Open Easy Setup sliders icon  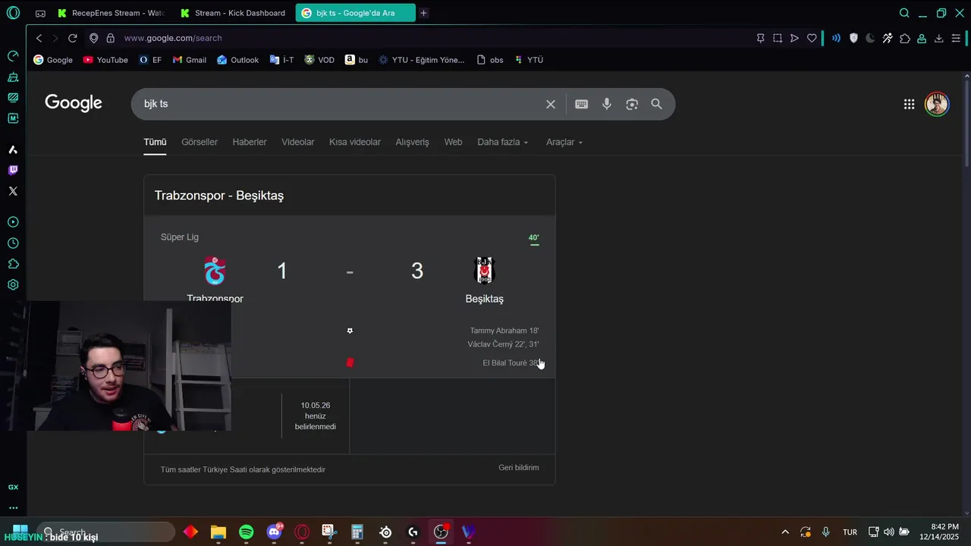(956, 38)
